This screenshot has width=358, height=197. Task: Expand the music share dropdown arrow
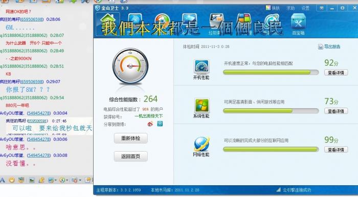coord(55,180)
